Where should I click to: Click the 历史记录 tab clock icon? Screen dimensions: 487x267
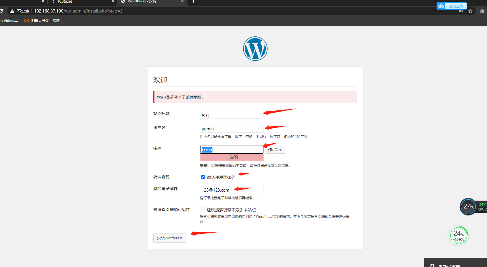pos(53,1)
